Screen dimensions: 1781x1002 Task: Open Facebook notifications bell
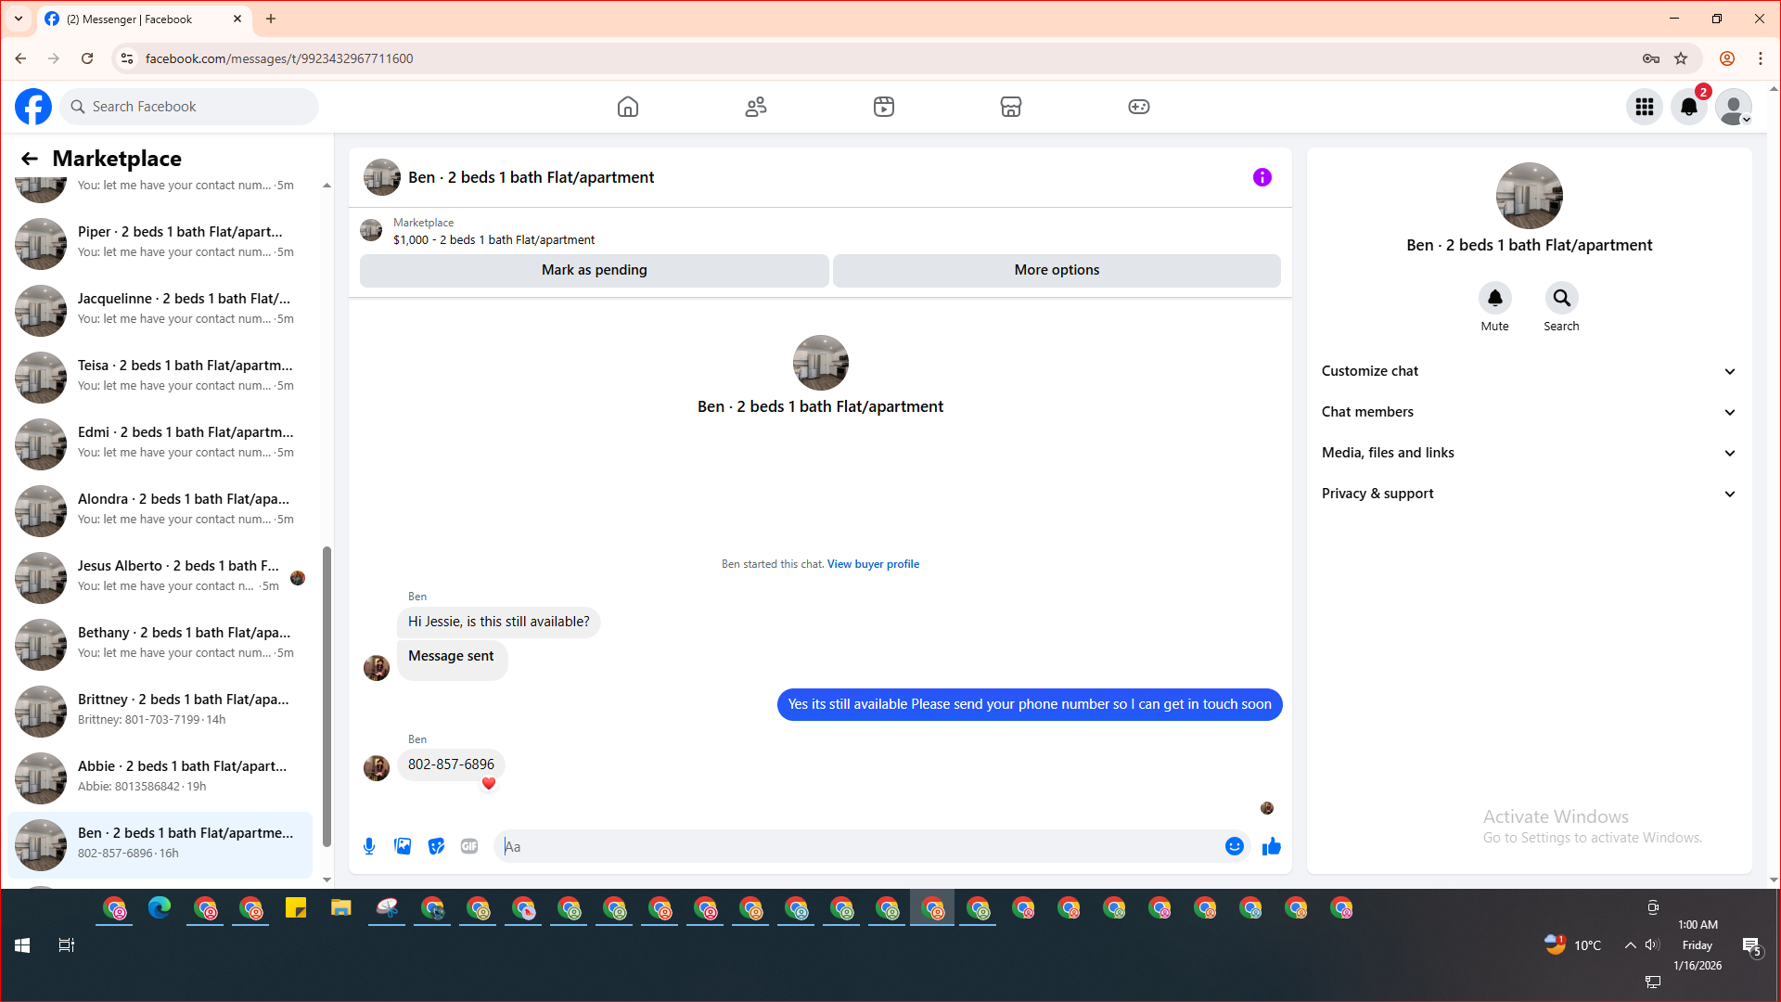click(1688, 107)
